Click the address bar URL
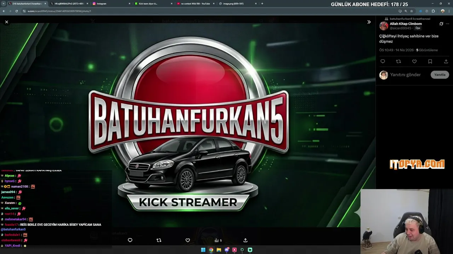The image size is (453, 254). [59, 11]
